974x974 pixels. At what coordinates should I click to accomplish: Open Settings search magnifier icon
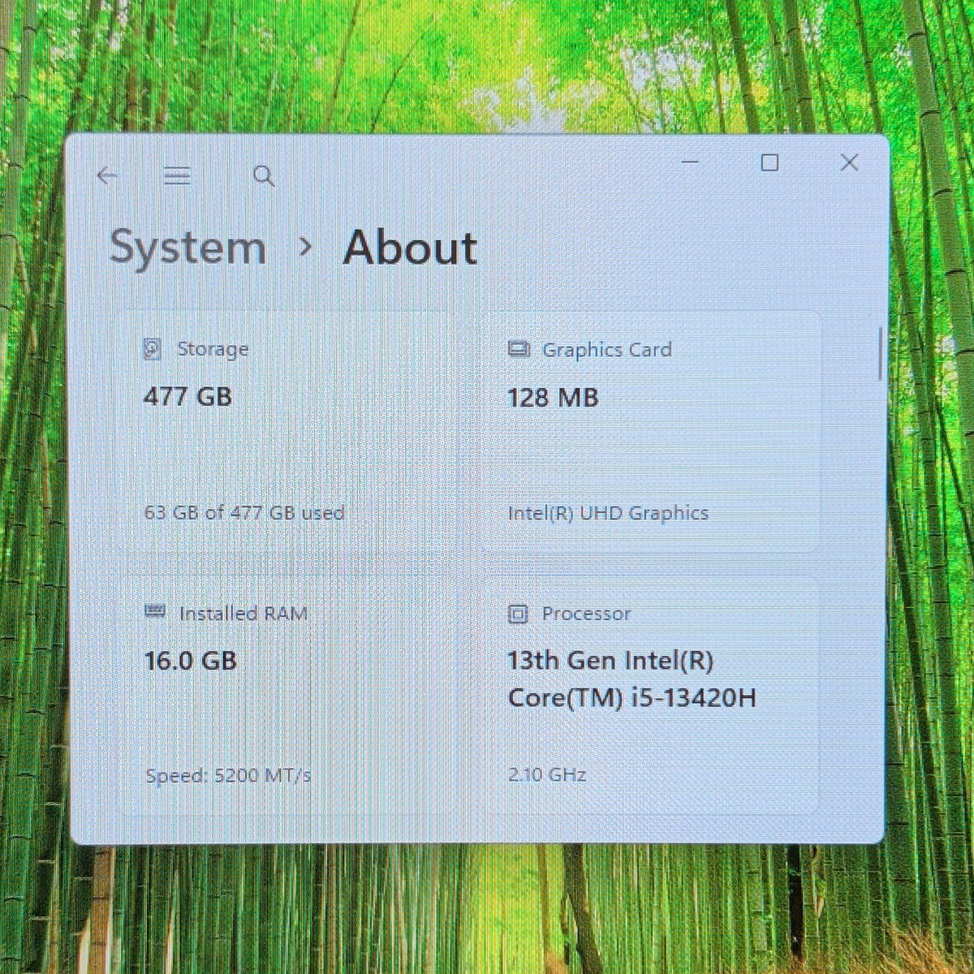point(264,175)
